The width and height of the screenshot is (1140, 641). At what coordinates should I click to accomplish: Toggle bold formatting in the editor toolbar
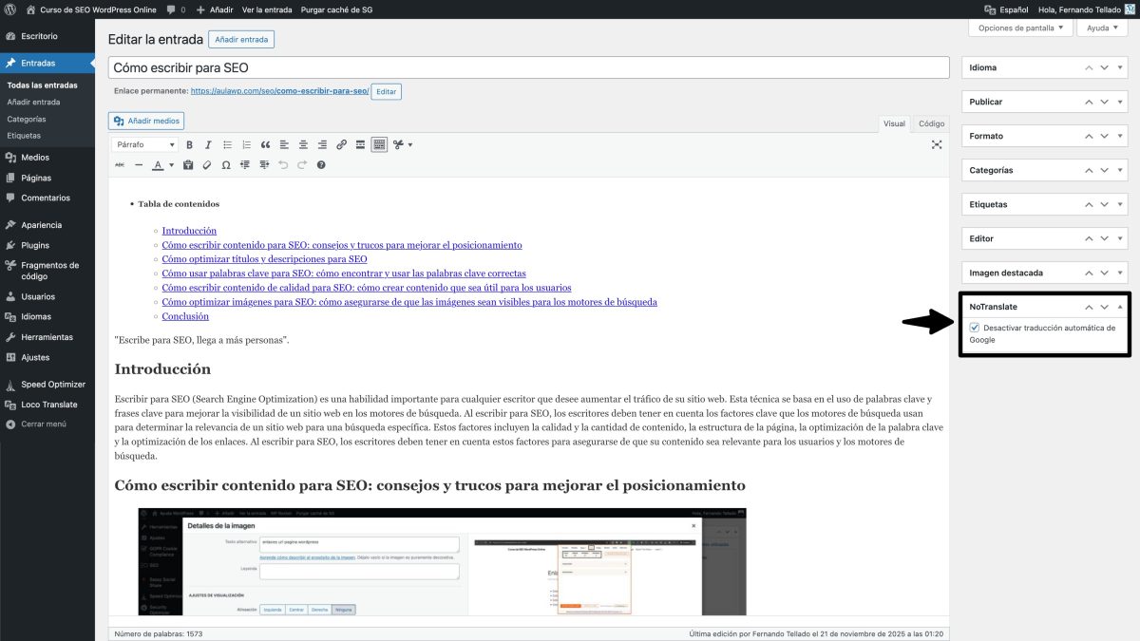pos(190,144)
